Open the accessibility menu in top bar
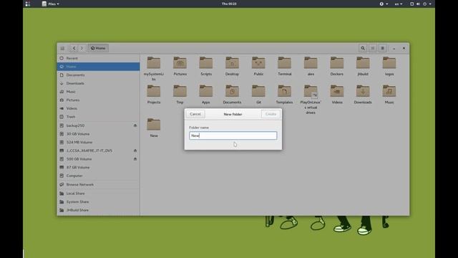The image size is (458, 258). [384, 4]
